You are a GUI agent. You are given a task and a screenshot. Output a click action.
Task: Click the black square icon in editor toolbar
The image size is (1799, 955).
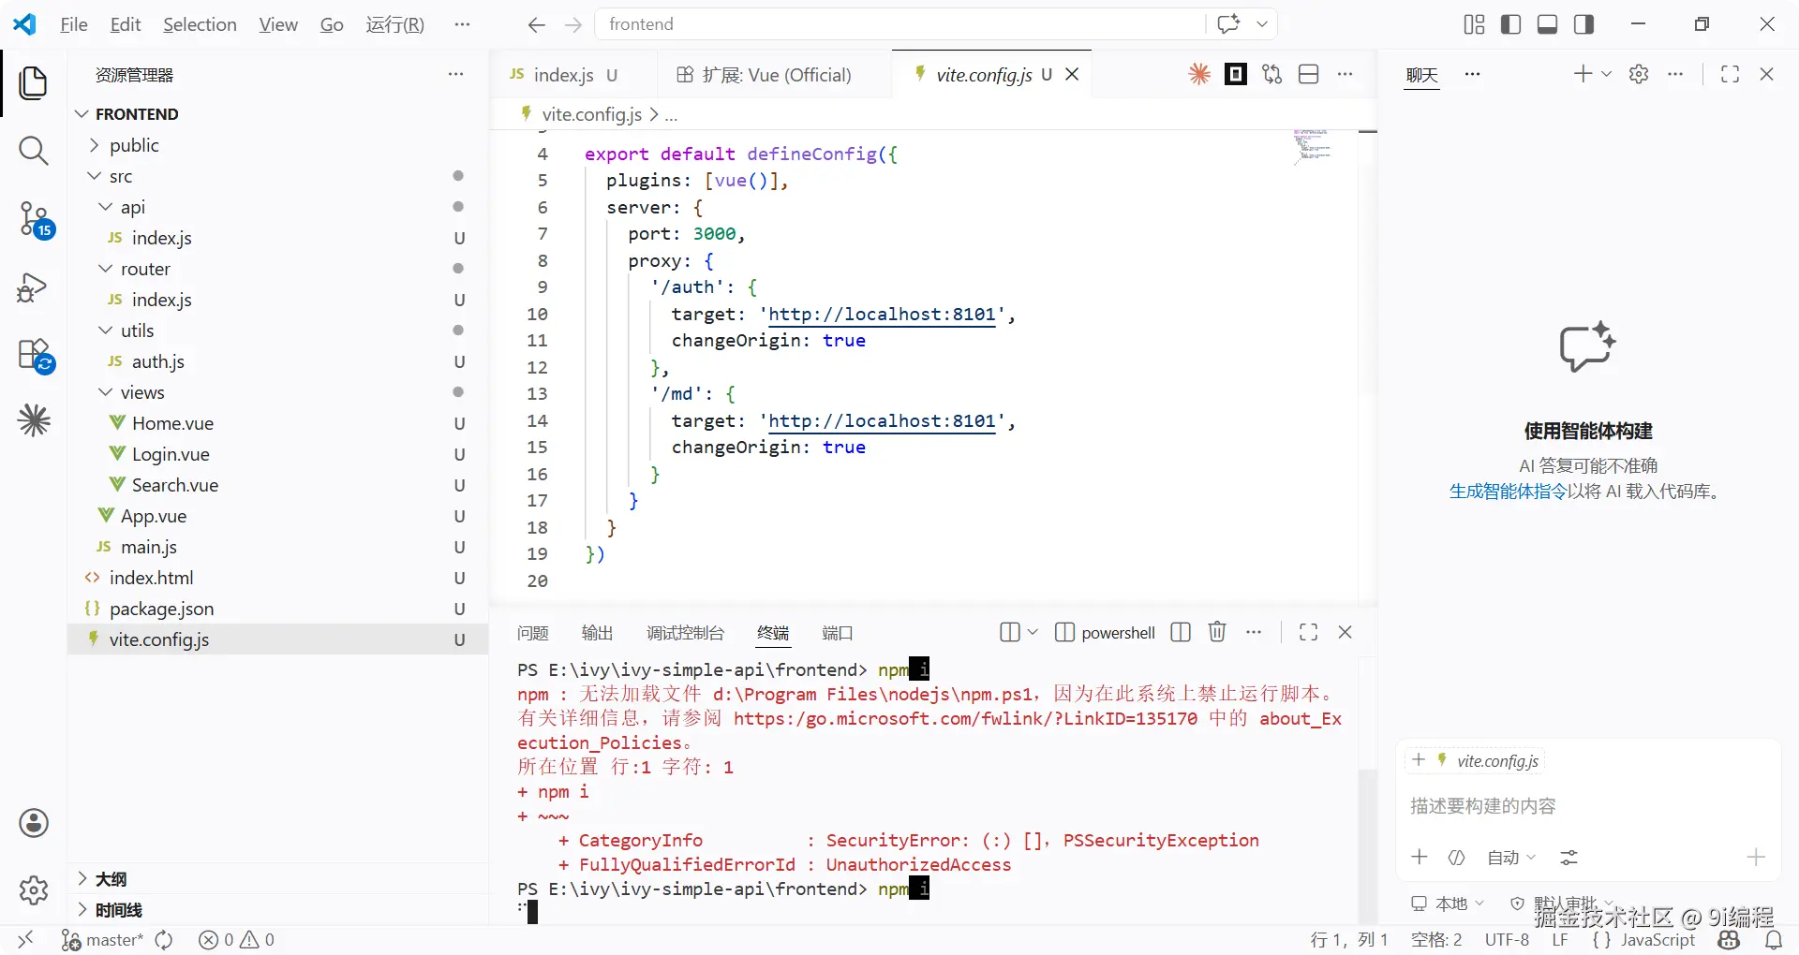pos(1236,74)
